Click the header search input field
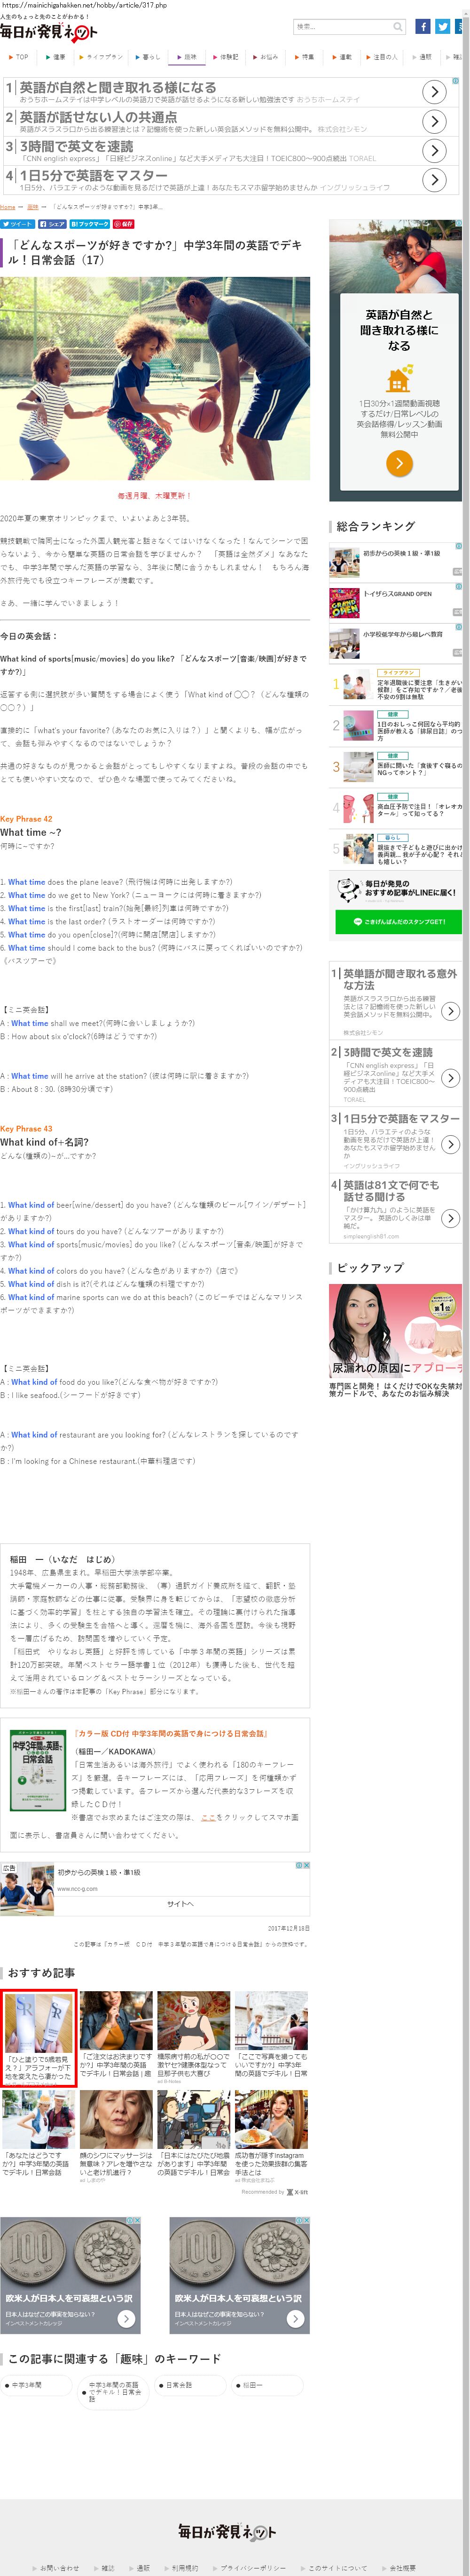The height and width of the screenshot is (2576, 470). (342, 27)
